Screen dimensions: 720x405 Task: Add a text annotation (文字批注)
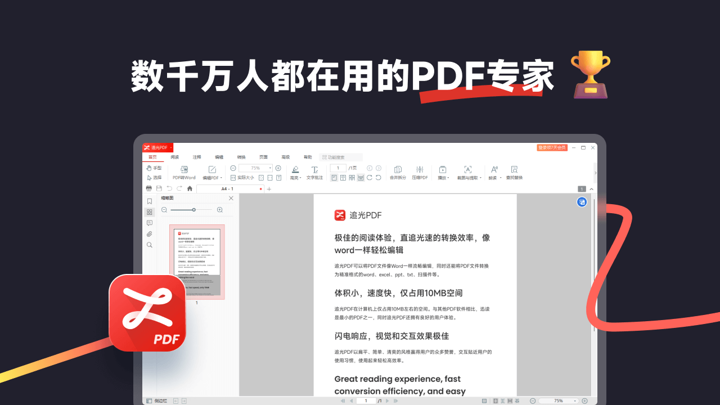pos(314,173)
